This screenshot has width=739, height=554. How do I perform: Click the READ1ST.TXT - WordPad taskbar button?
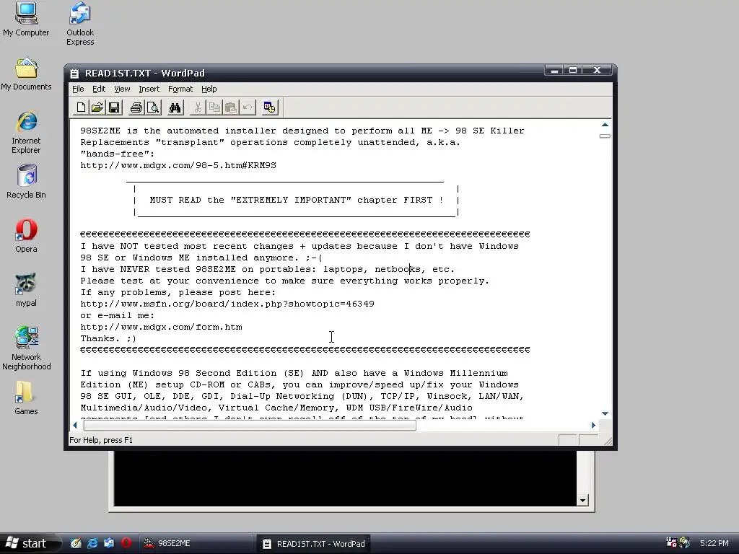(315, 543)
